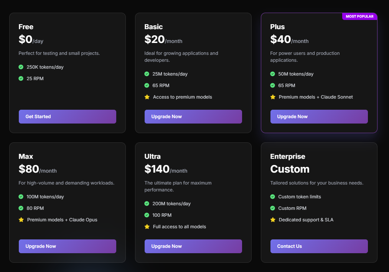
Task: Click star icon next to Dedicated support & SLA
Action: [x=273, y=220]
